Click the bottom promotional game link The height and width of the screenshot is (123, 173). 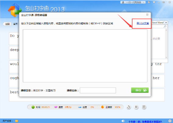pyautogui.click(x=145, y=121)
